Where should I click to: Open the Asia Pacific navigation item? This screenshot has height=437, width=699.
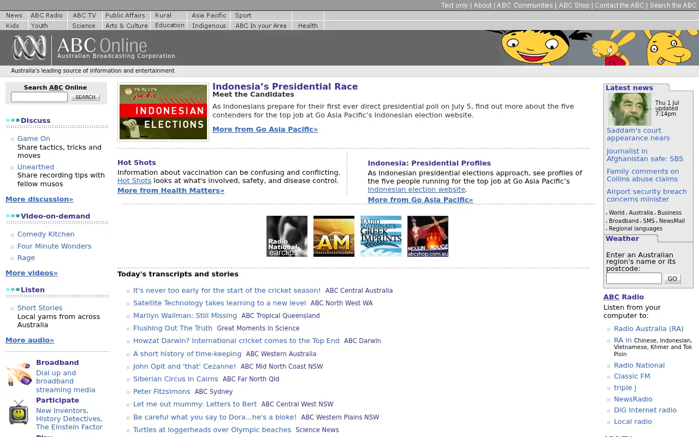209,15
